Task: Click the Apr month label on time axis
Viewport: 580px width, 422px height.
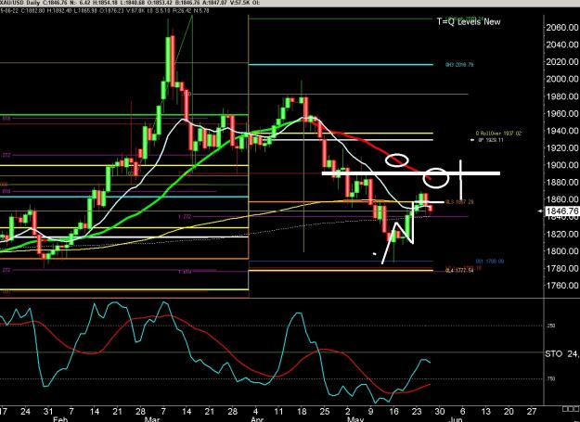Action: pyautogui.click(x=257, y=419)
